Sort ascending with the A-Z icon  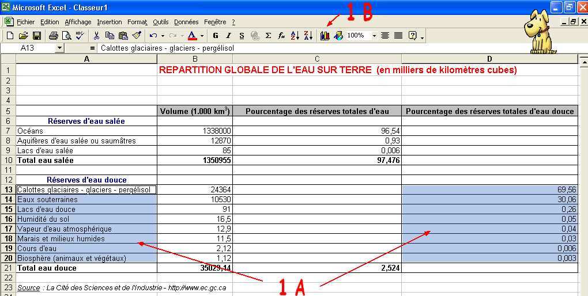tap(295, 36)
